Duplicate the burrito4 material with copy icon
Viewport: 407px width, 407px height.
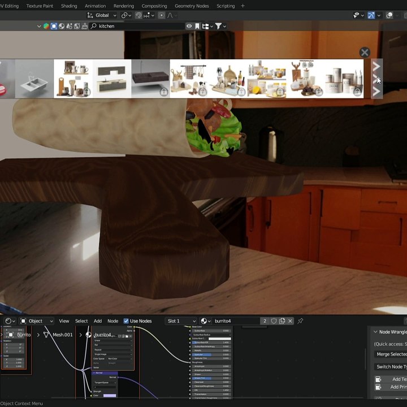click(282, 321)
